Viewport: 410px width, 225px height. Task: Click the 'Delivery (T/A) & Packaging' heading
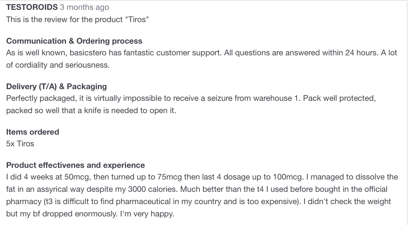pyautogui.click(x=56, y=87)
